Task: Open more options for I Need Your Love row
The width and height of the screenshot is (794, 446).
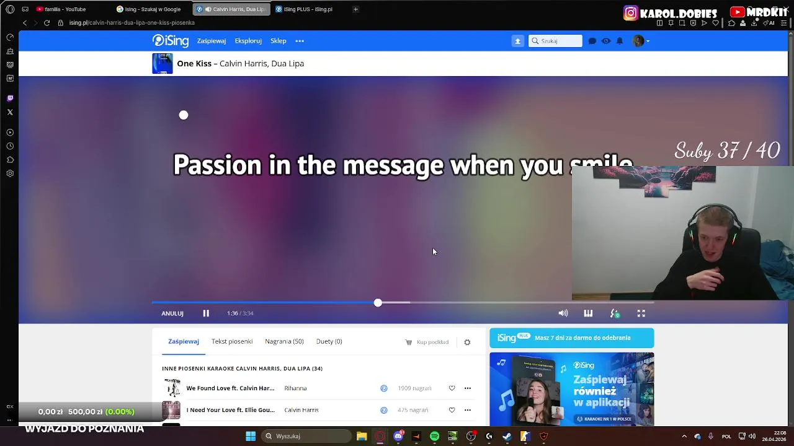Action: point(468,410)
